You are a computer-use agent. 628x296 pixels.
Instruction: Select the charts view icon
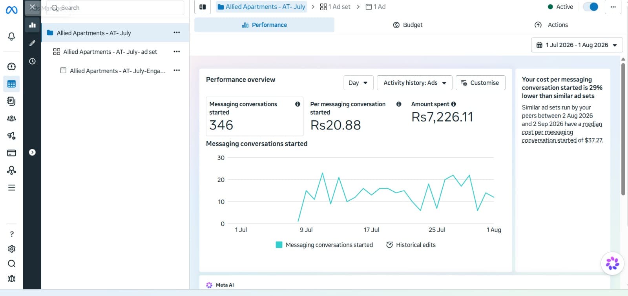(33, 25)
